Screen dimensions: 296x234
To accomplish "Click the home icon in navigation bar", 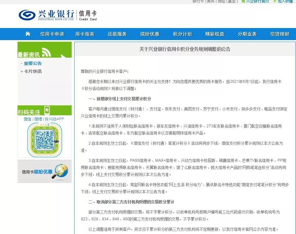I will click(x=28, y=34).
